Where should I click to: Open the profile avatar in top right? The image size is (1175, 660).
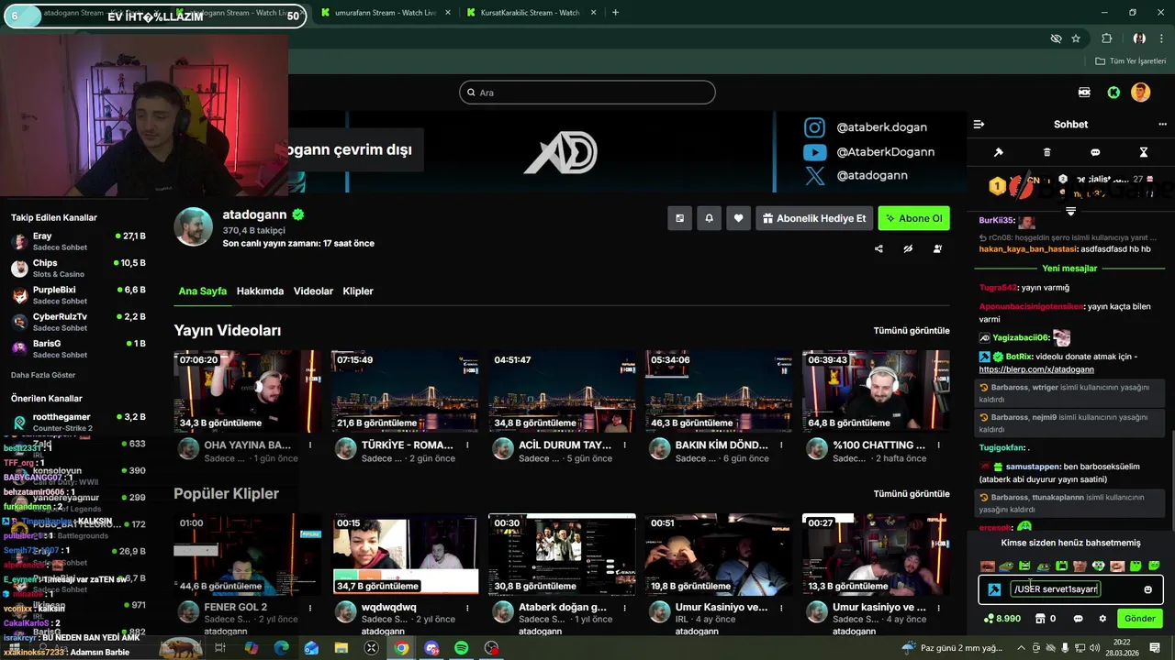pos(1140,93)
